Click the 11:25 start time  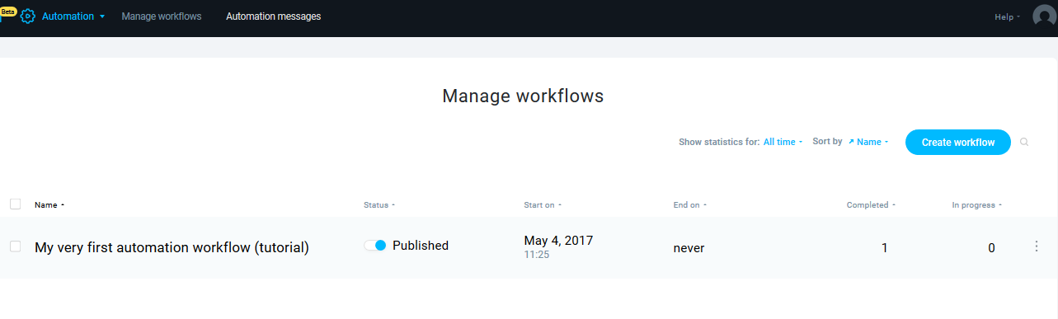coord(537,255)
